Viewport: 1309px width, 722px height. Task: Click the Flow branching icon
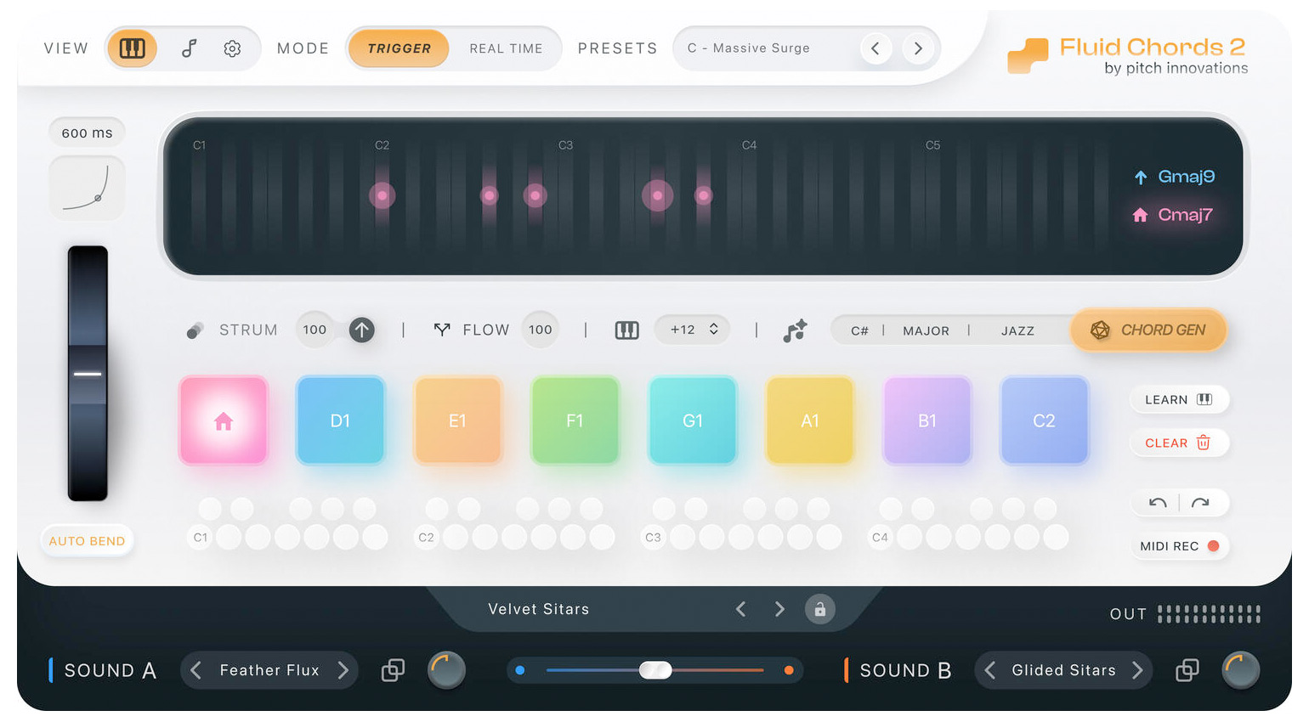(442, 330)
